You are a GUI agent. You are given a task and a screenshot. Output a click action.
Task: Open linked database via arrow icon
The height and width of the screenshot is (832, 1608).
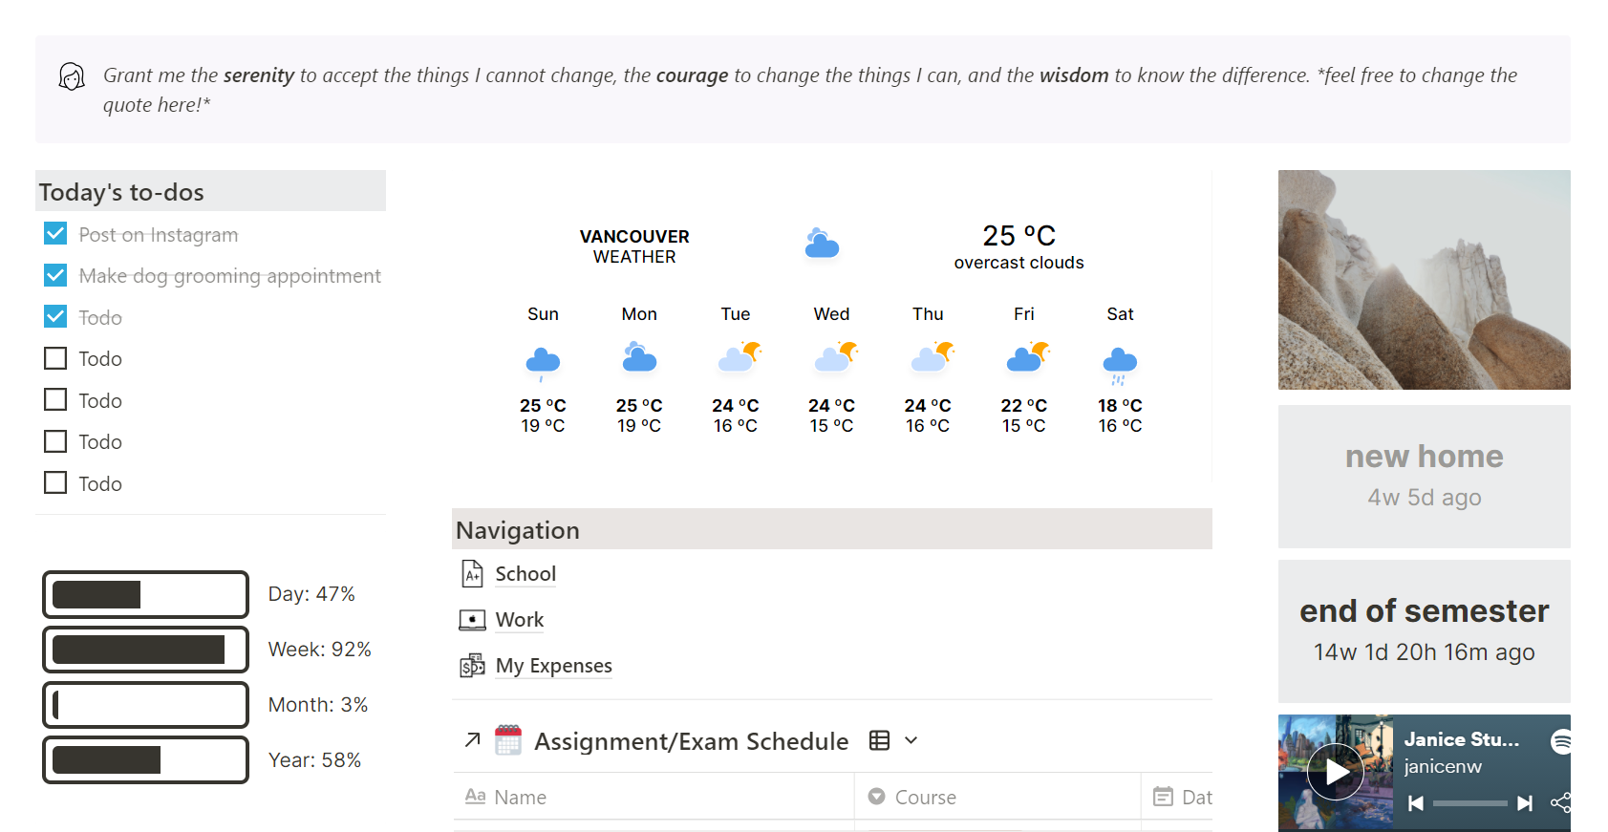click(x=472, y=739)
